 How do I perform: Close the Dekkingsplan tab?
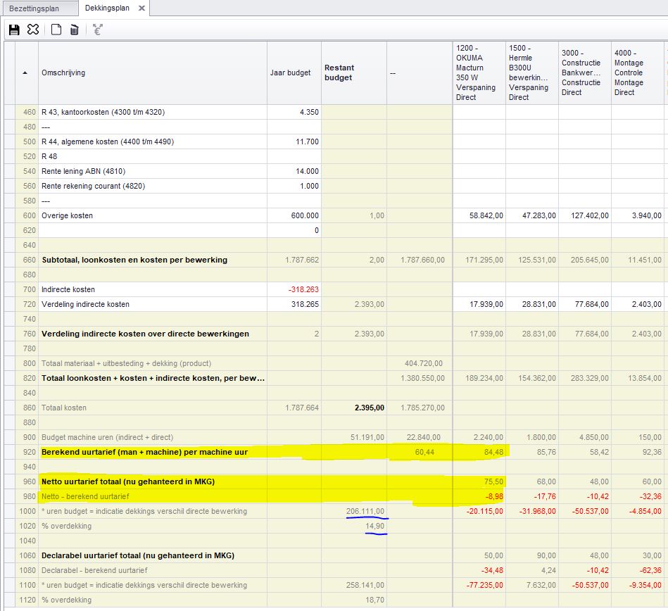[x=142, y=8]
